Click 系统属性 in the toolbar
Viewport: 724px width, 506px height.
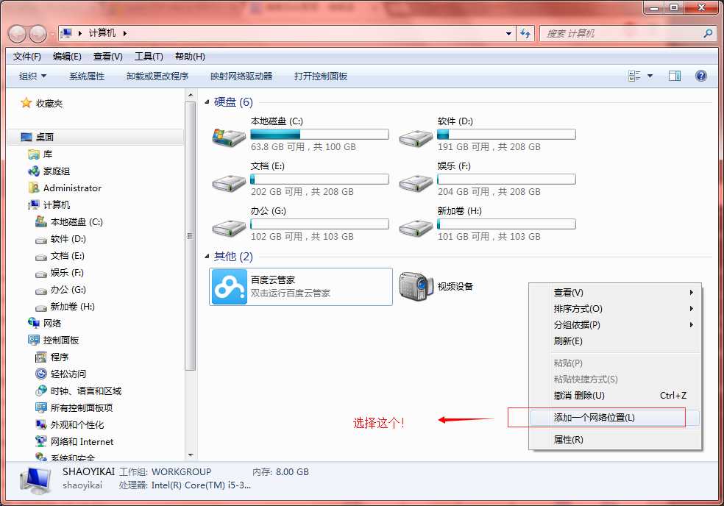coord(87,76)
